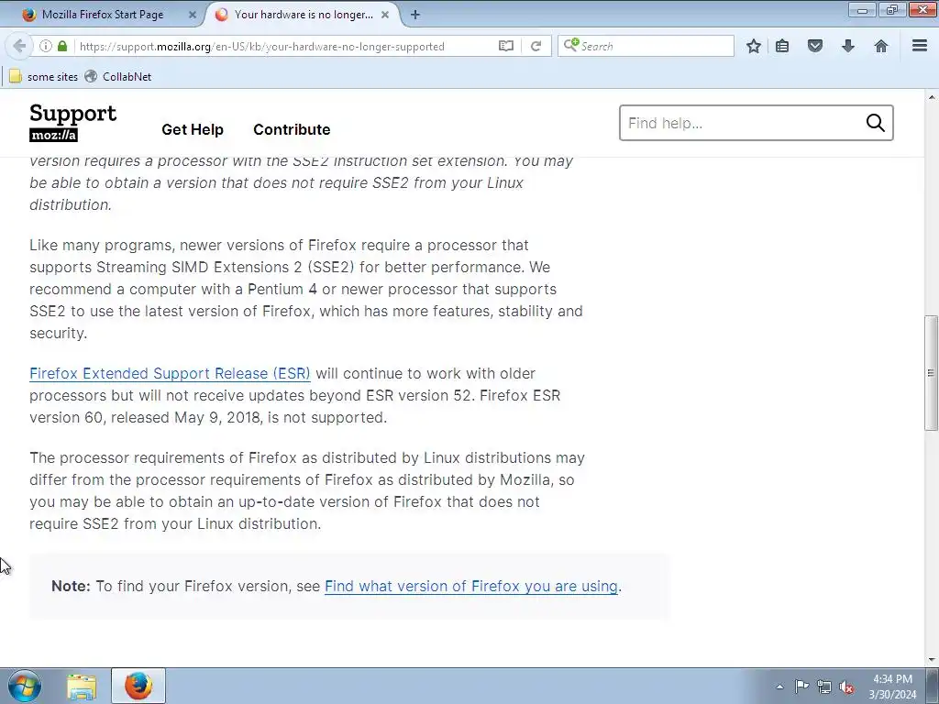
Task: Click the bold 'Note:' label
Action: pos(71,586)
